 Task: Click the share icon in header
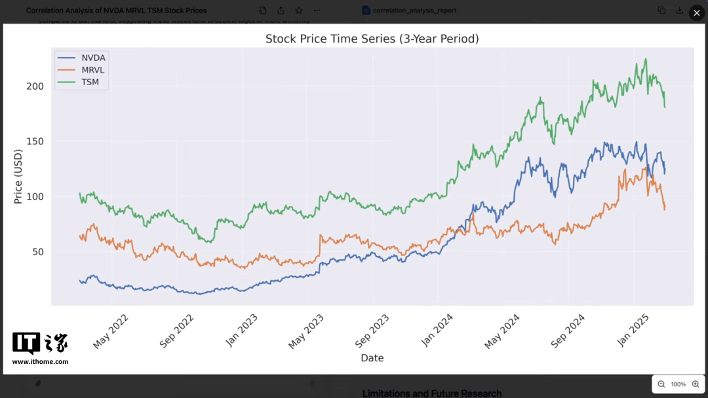click(x=281, y=10)
